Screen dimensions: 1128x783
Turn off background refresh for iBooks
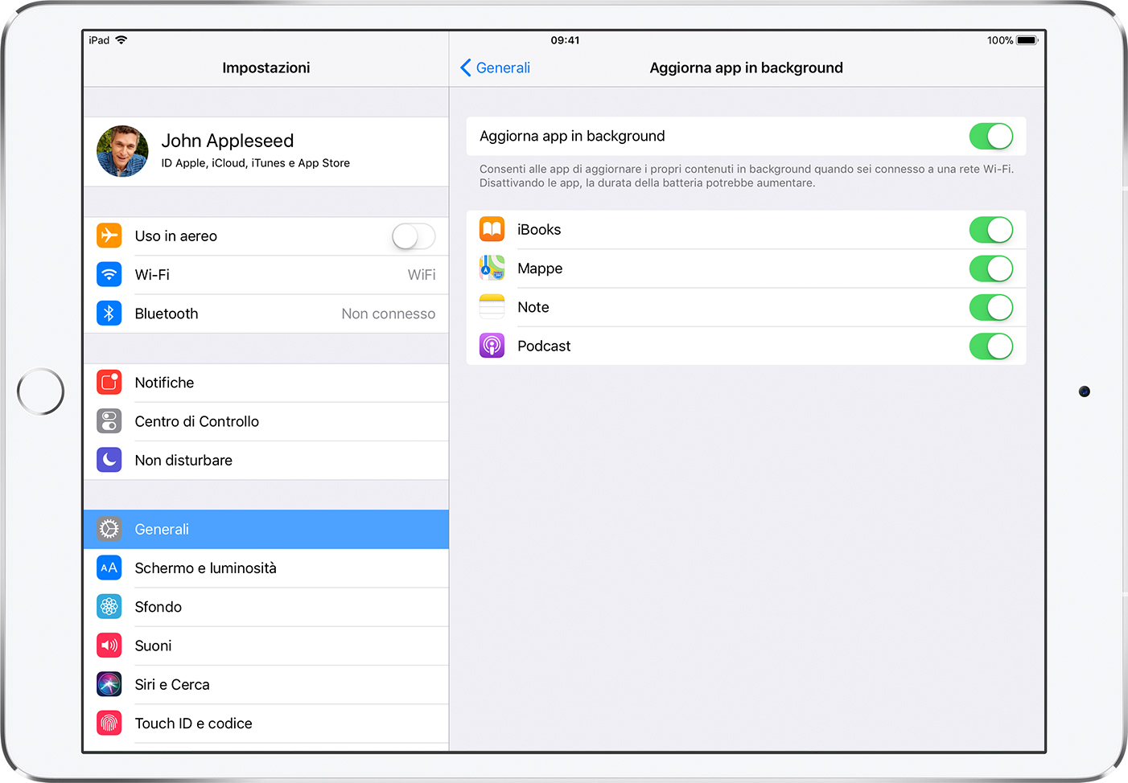[x=991, y=230]
